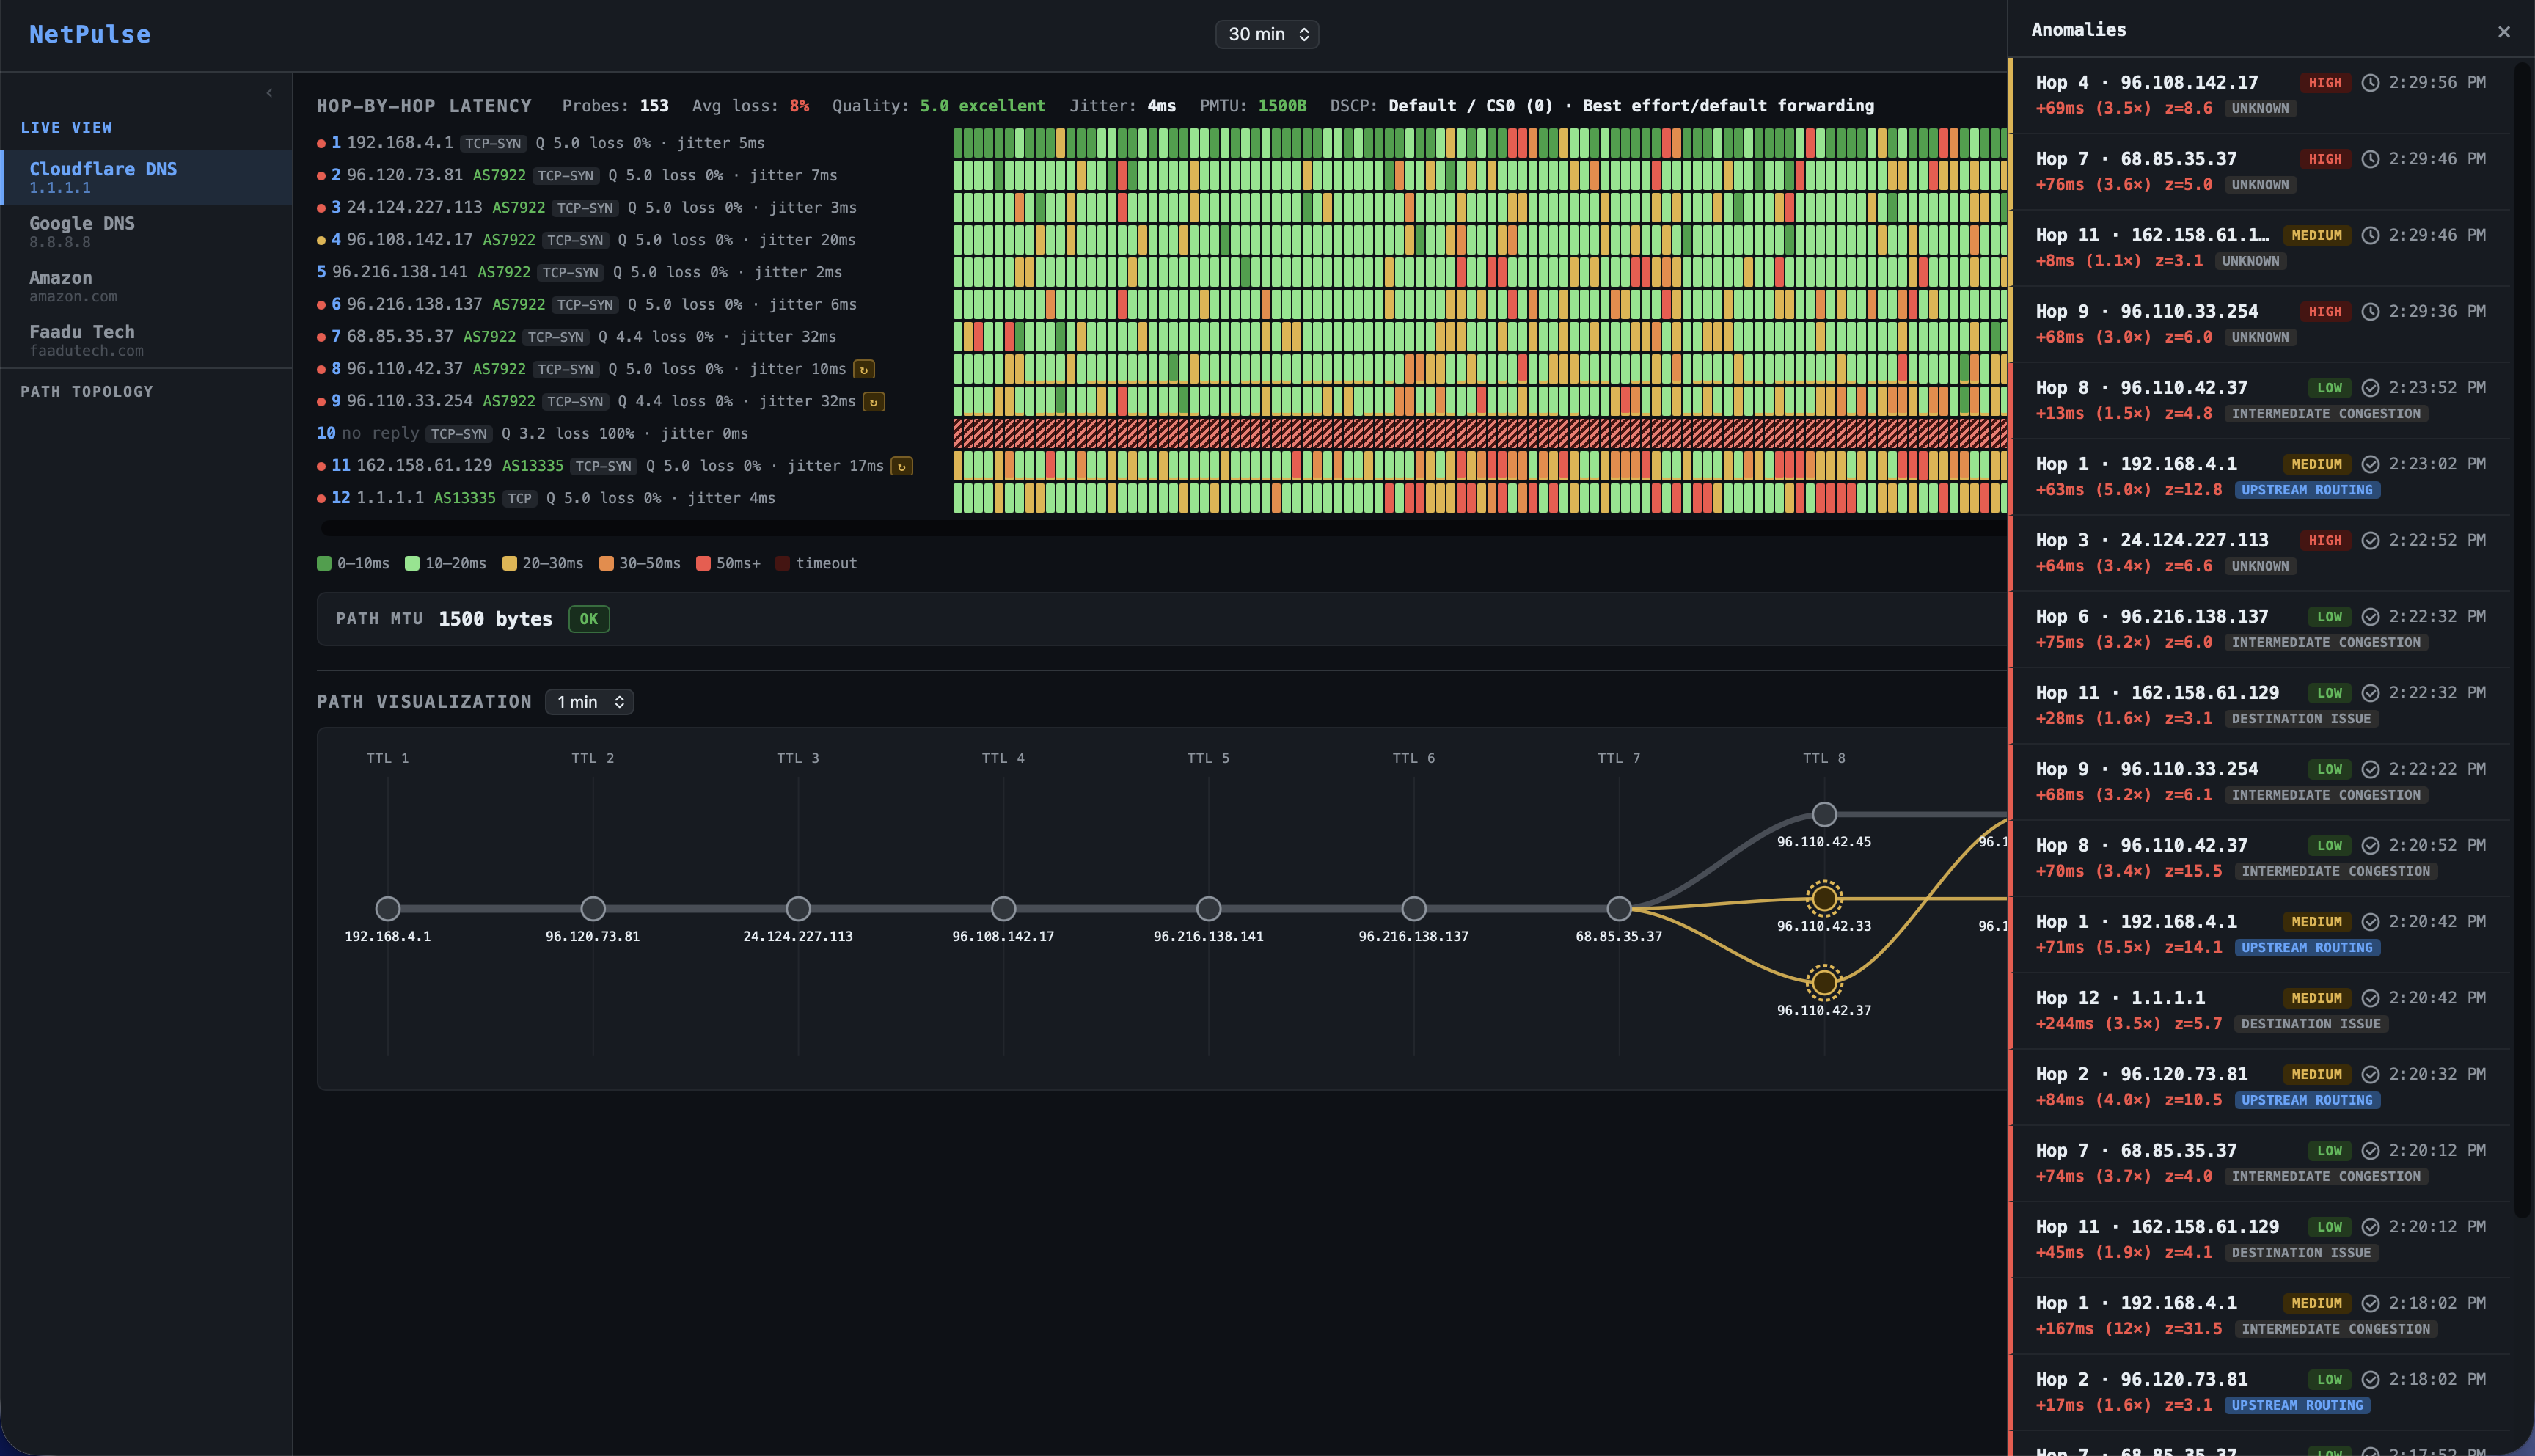The image size is (2535, 1456).
Task: Click AS7922 link on hop 2 row
Action: [499, 176]
